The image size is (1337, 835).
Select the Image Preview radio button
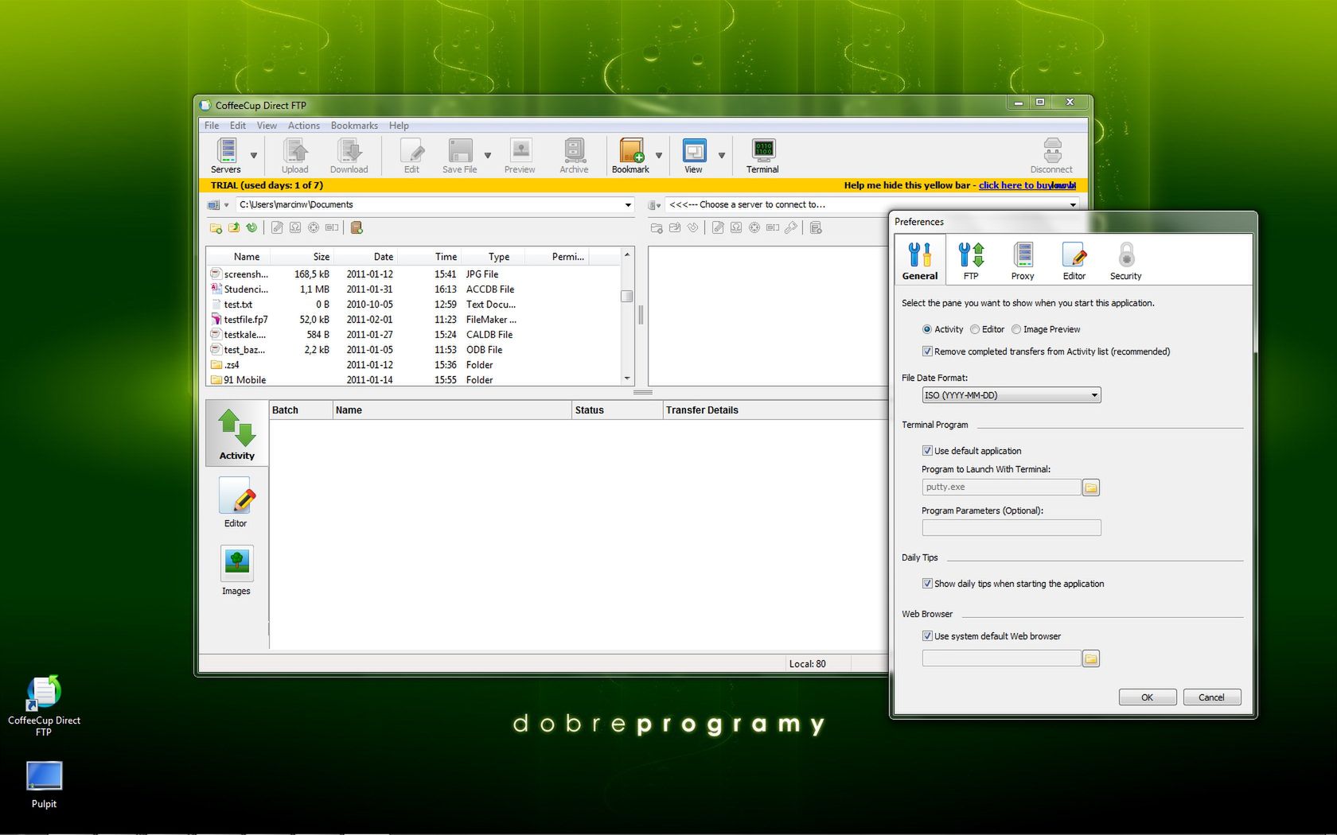pos(1016,329)
